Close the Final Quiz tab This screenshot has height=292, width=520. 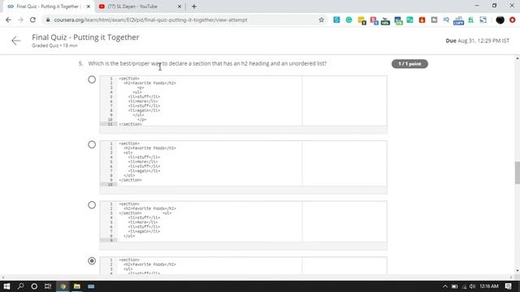tap(89, 6)
